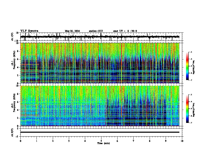Click the "6" kHz tick on ch.1 axis

[x=18, y=59]
